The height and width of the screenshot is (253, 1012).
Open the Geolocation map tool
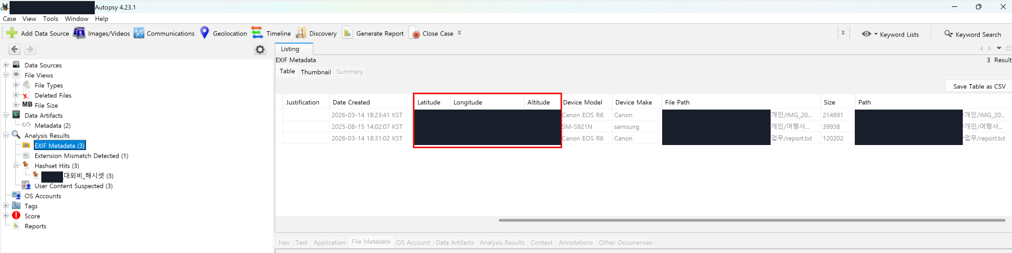pyautogui.click(x=223, y=33)
